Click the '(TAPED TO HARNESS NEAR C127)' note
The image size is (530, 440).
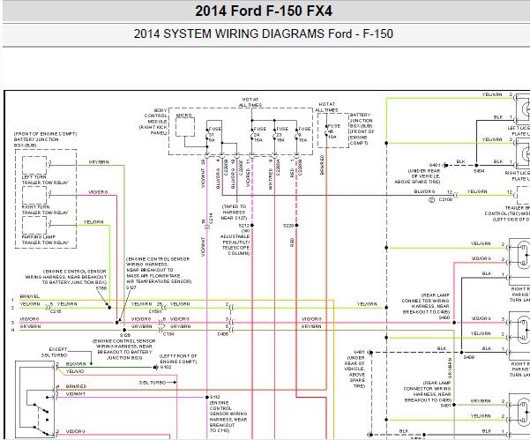point(234,213)
